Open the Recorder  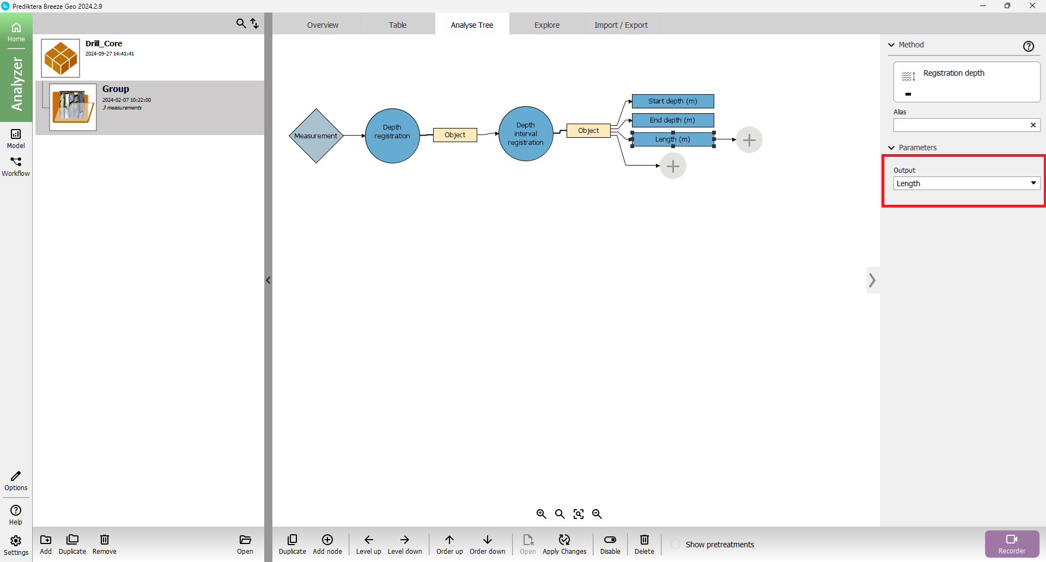pos(1012,543)
